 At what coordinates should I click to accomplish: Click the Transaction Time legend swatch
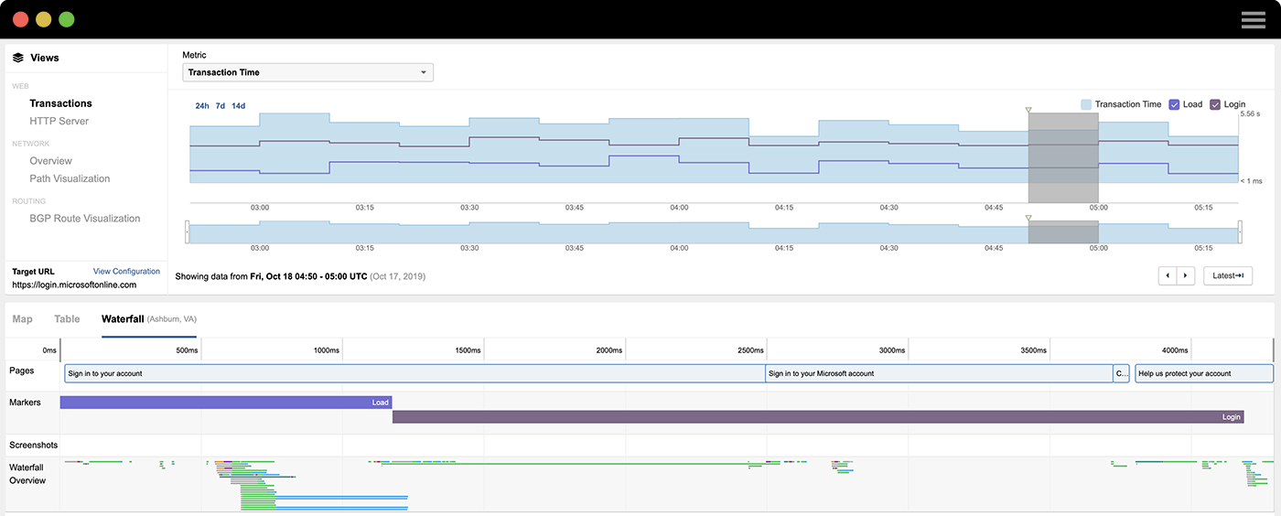tap(1086, 104)
